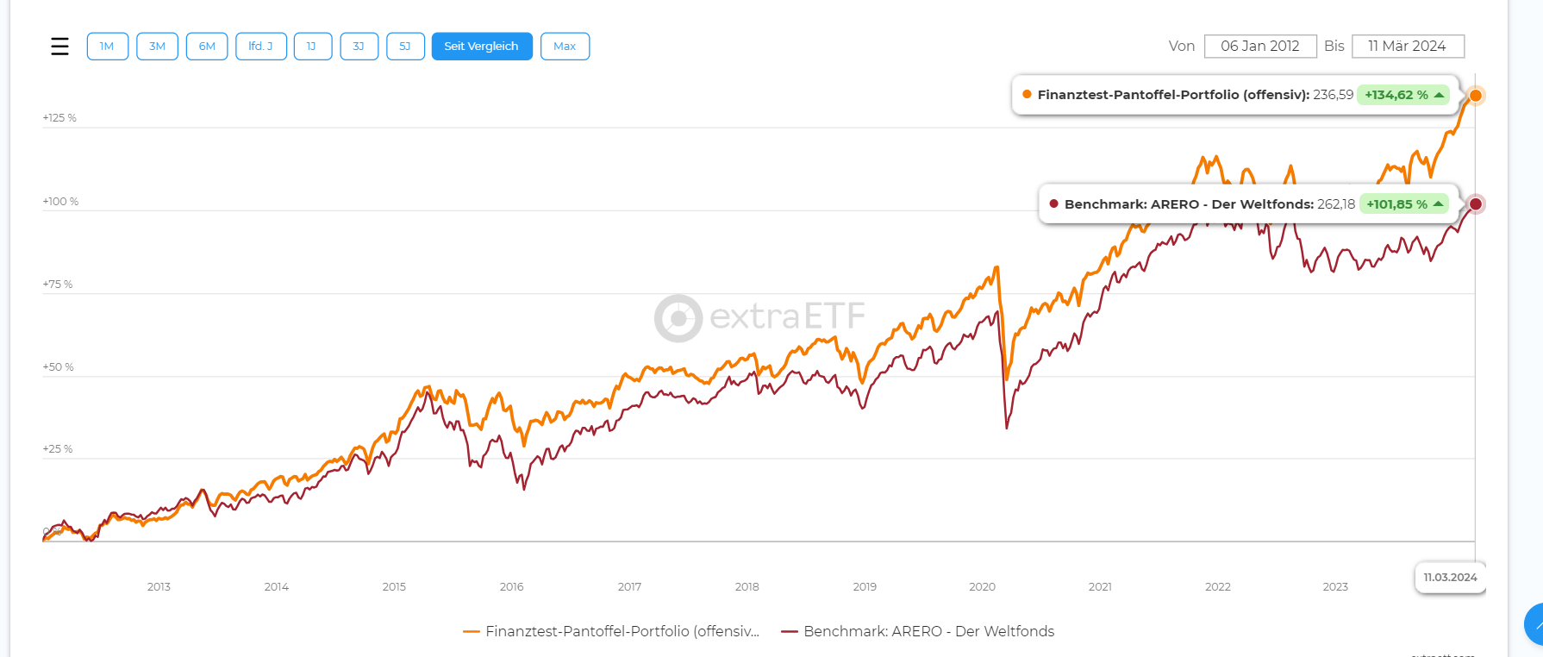The image size is (1543, 657).
Task: Activate the Seit Vergleich range
Action: point(481,47)
